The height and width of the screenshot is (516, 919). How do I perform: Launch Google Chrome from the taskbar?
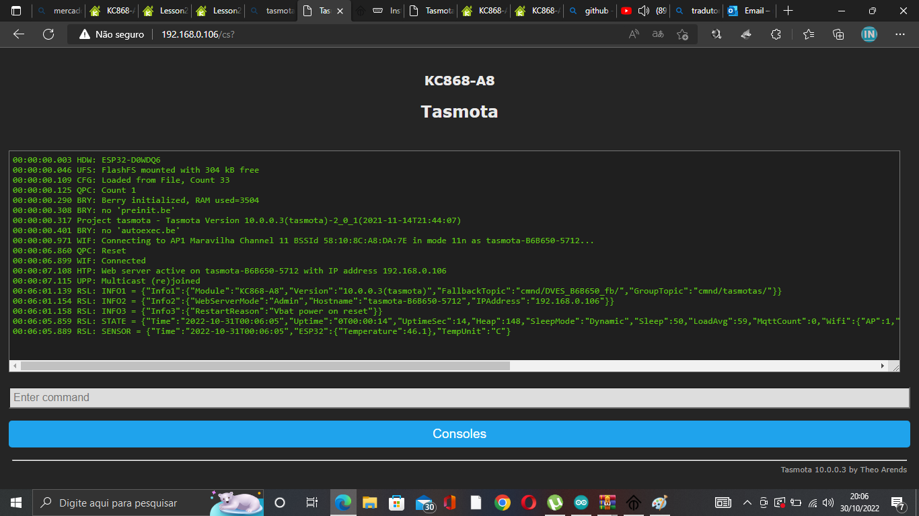(x=502, y=503)
